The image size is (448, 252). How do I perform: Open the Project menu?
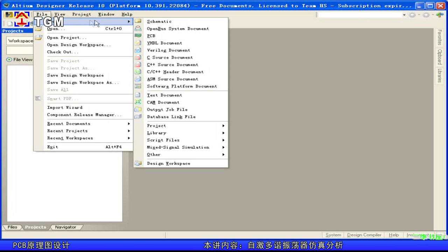[x=82, y=14]
